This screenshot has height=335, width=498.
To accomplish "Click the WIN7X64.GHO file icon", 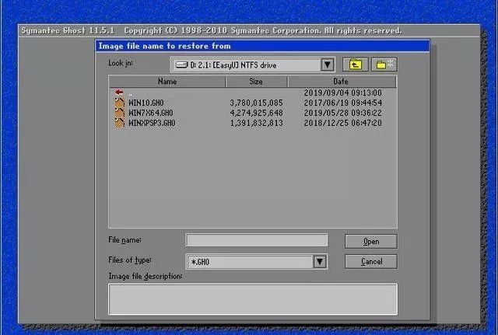I will 119,113.
